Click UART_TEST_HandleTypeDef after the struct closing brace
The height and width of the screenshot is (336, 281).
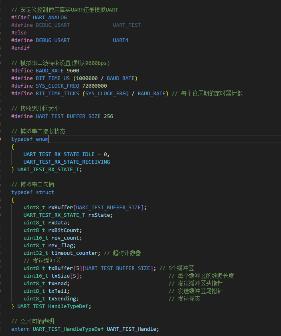click(53, 306)
